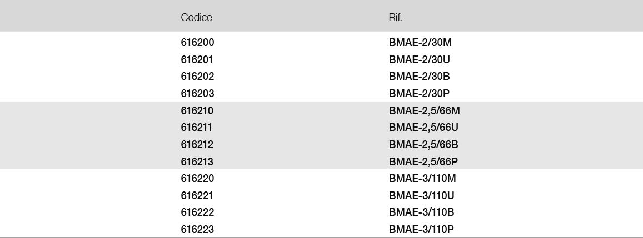Pick code 616203 row entry

pyautogui.click(x=198, y=93)
